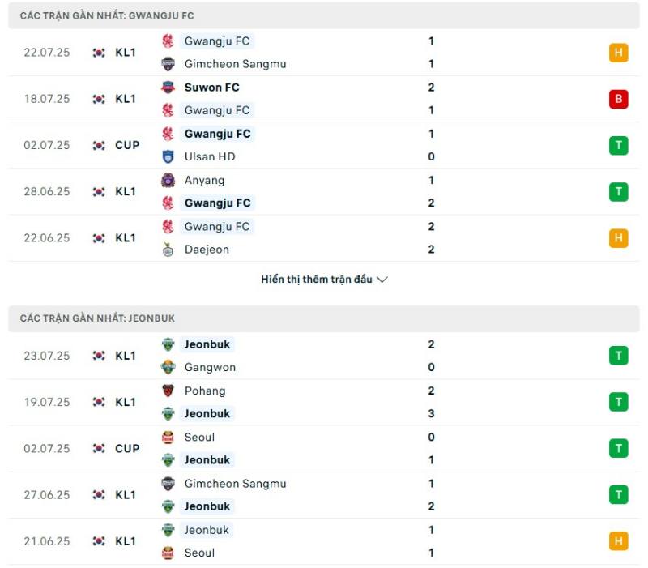Open Gwangju FC link in Ulsan cup match

tap(217, 134)
